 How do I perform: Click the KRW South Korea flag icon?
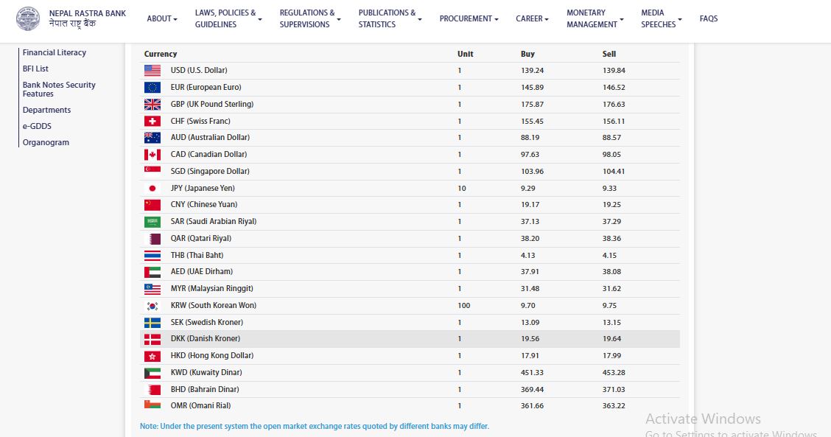[x=152, y=306]
